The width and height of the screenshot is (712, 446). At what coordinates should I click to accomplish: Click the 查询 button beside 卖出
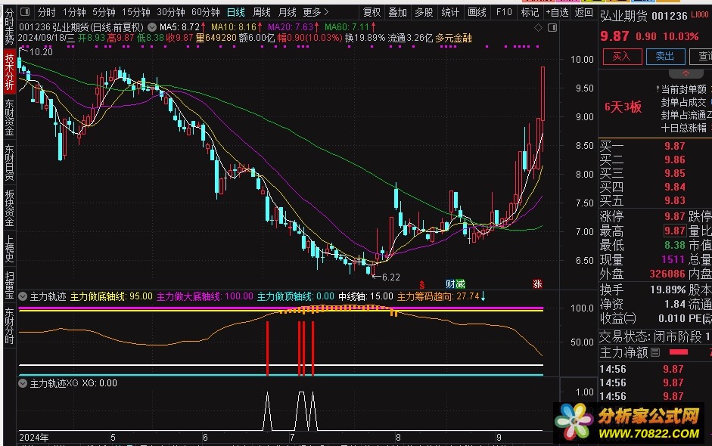pyautogui.click(x=701, y=56)
